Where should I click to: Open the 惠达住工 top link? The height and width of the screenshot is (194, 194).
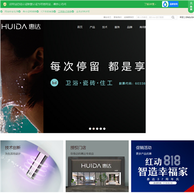pos(107,17)
